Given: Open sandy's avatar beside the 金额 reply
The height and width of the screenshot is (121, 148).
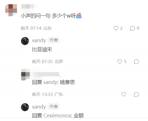Looking at the screenshot, I should click(x=25, y=107).
